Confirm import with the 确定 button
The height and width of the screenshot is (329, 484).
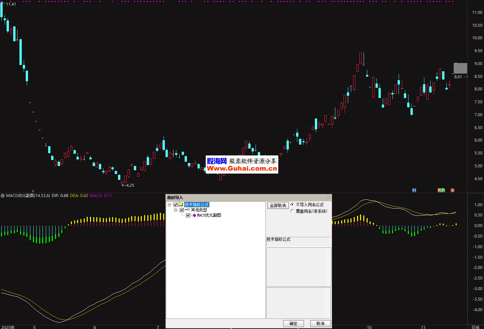[x=293, y=323]
